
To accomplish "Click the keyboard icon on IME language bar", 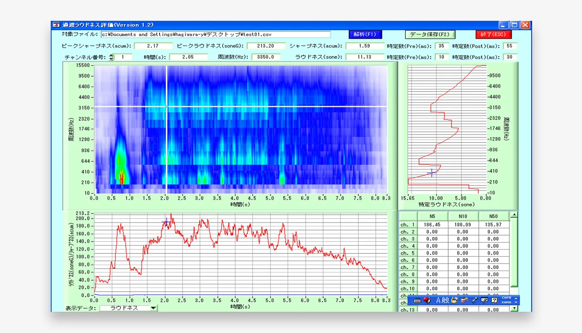I will 417,300.
